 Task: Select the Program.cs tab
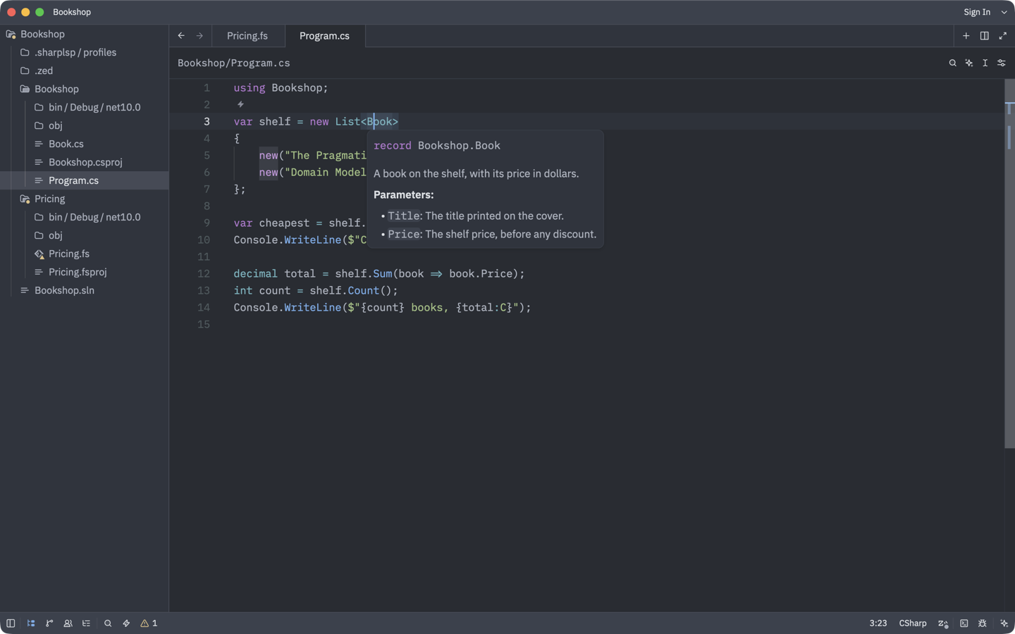(x=325, y=36)
